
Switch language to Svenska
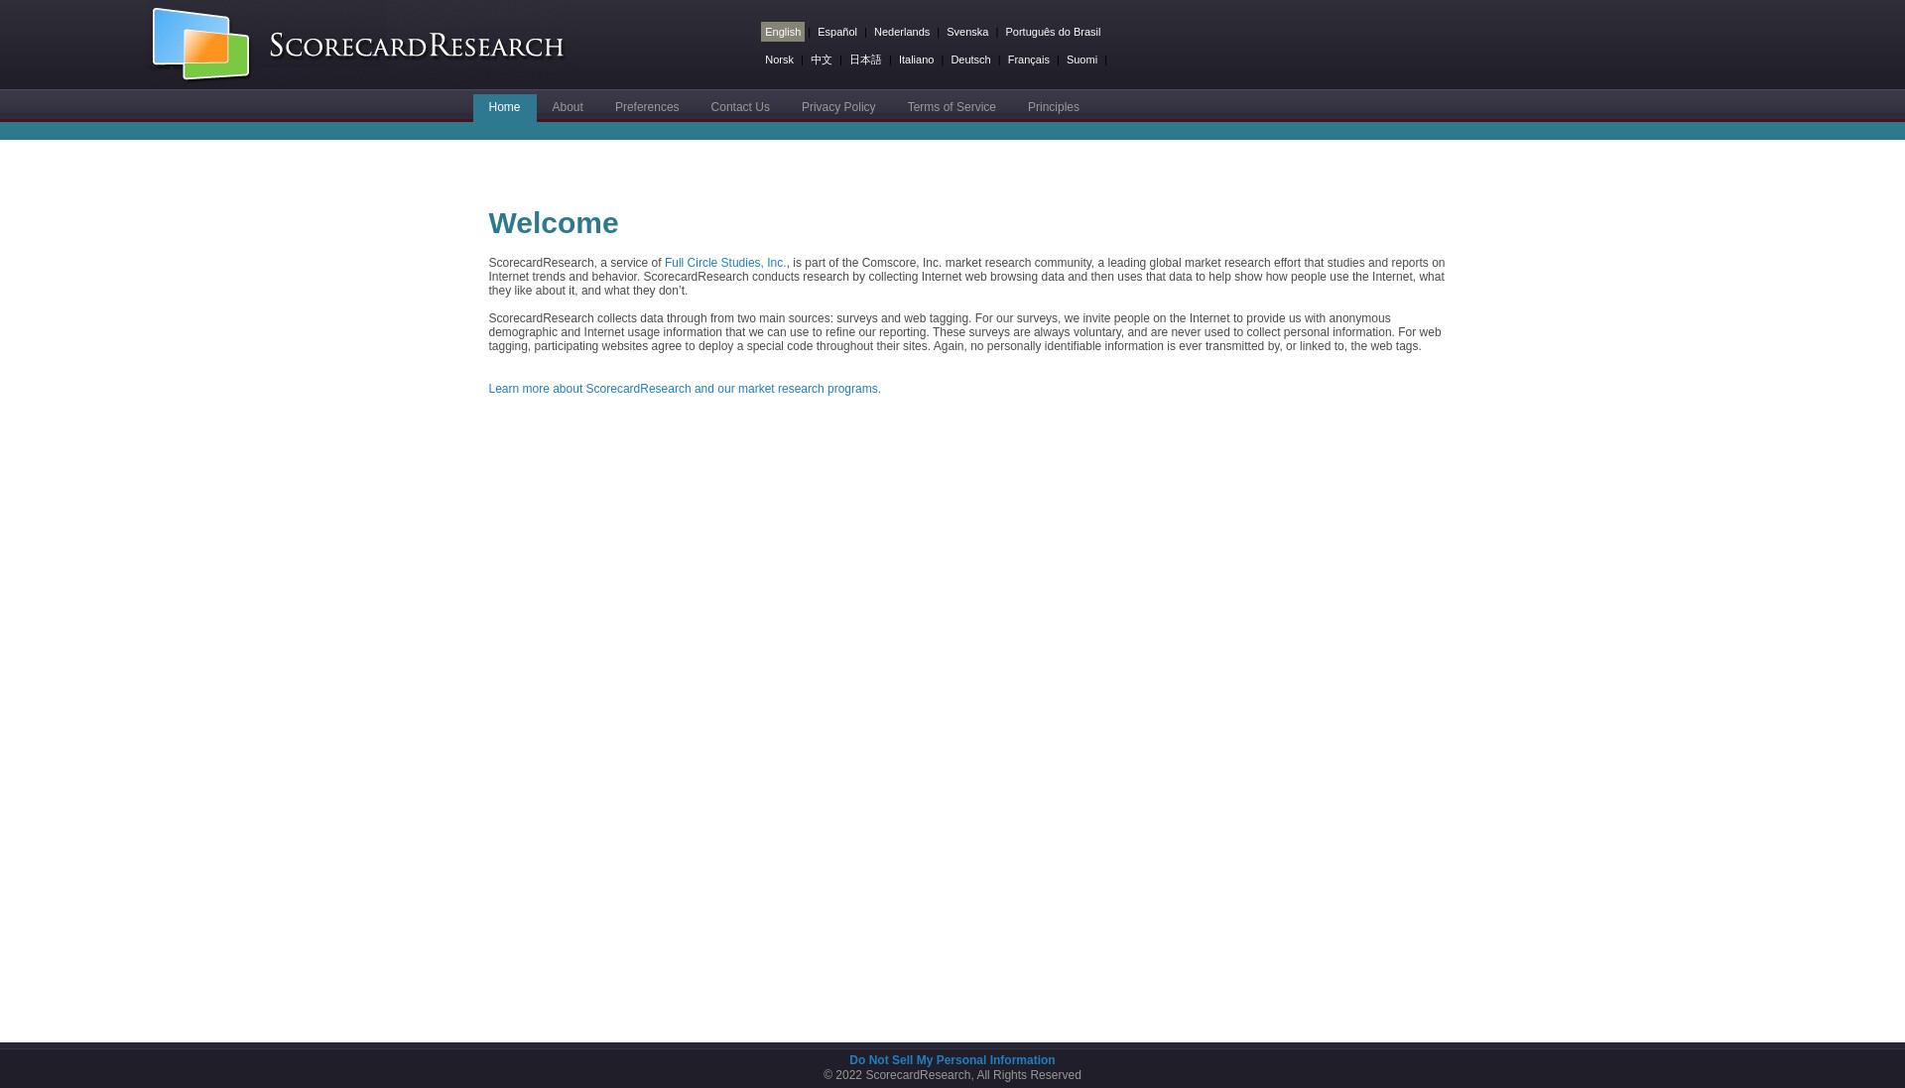[967, 32]
